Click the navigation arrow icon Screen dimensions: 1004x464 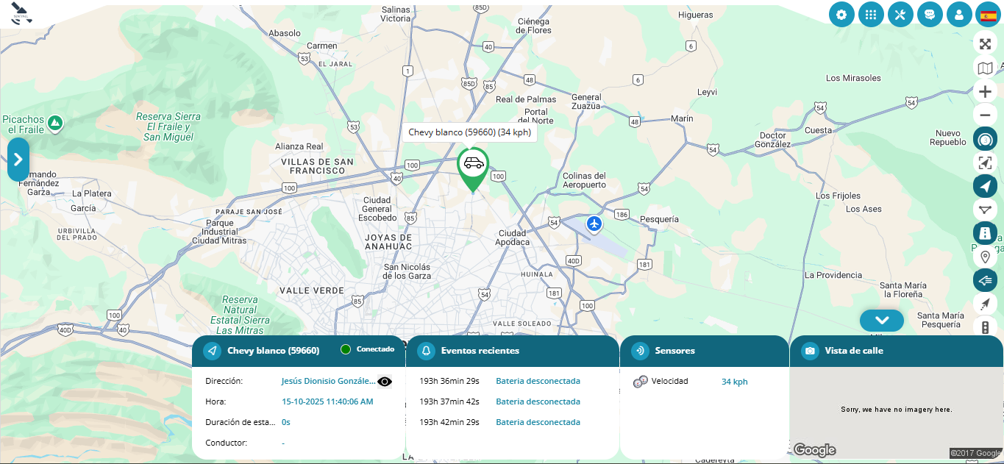tap(986, 185)
